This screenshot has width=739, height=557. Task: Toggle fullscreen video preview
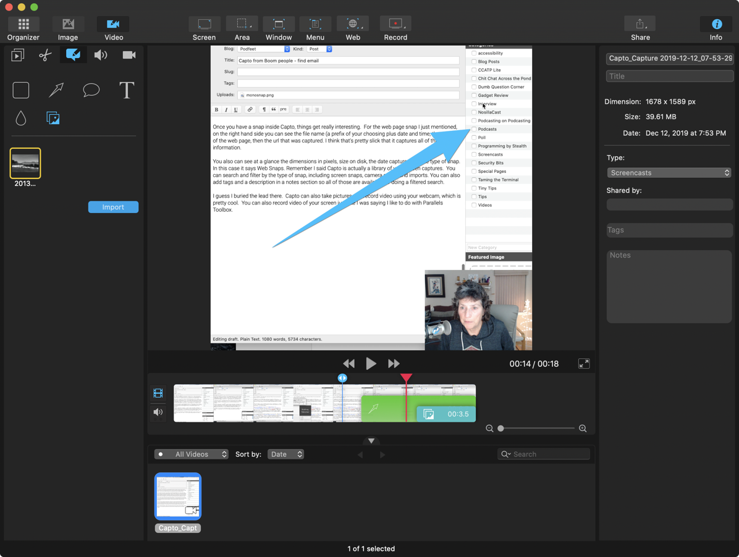(x=584, y=364)
